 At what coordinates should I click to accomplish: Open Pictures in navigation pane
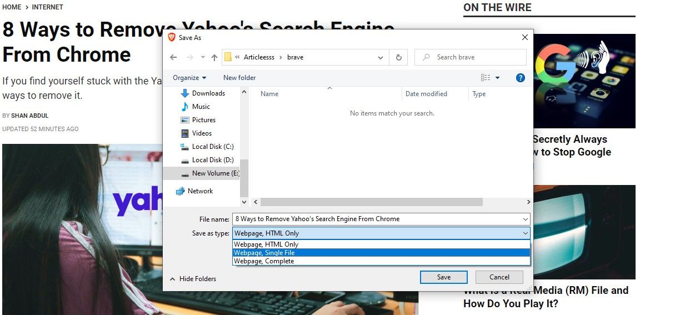pyautogui.click(x=203, y=120)
